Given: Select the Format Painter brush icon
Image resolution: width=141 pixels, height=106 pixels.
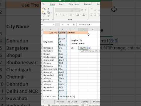Looking at the screenshot, I should tap(48, 16).
